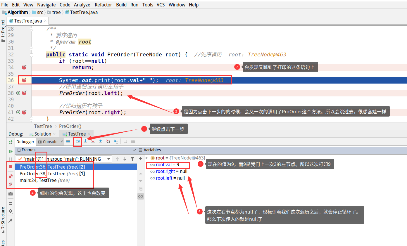Image resolution: width=407 pixels, height=246 pixels.
Task: Switch to the Debugger tab
Action: (x=25, y=142)
